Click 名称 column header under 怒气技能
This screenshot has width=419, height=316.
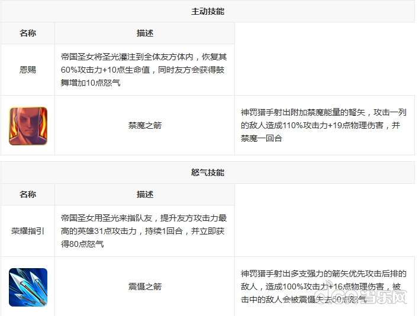pos(28,194)
